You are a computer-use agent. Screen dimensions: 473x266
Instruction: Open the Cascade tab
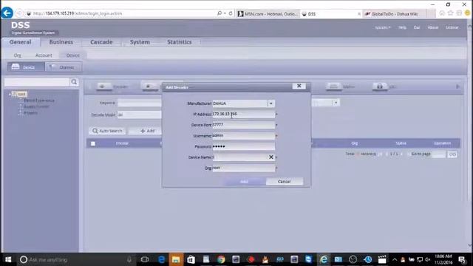(101, 42)
